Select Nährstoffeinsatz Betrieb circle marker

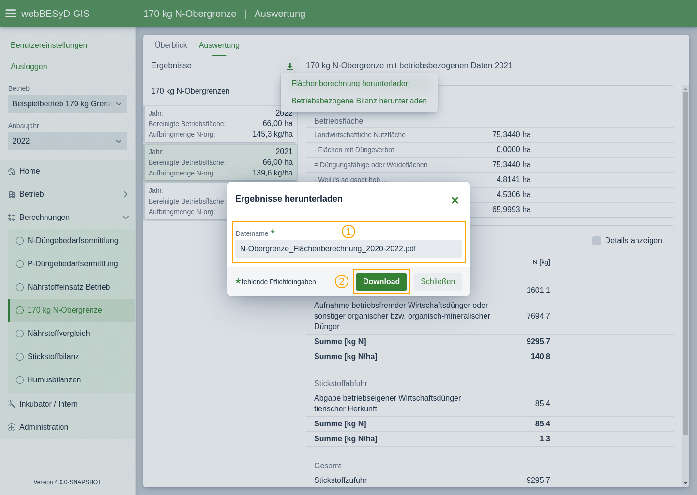coord(20,287)
